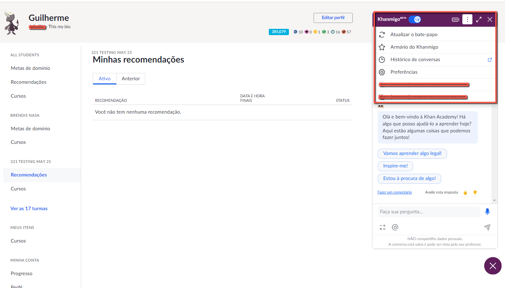Open the Fazer um comentário link
This screenshot has height=288, width=505.
[395, 192]
